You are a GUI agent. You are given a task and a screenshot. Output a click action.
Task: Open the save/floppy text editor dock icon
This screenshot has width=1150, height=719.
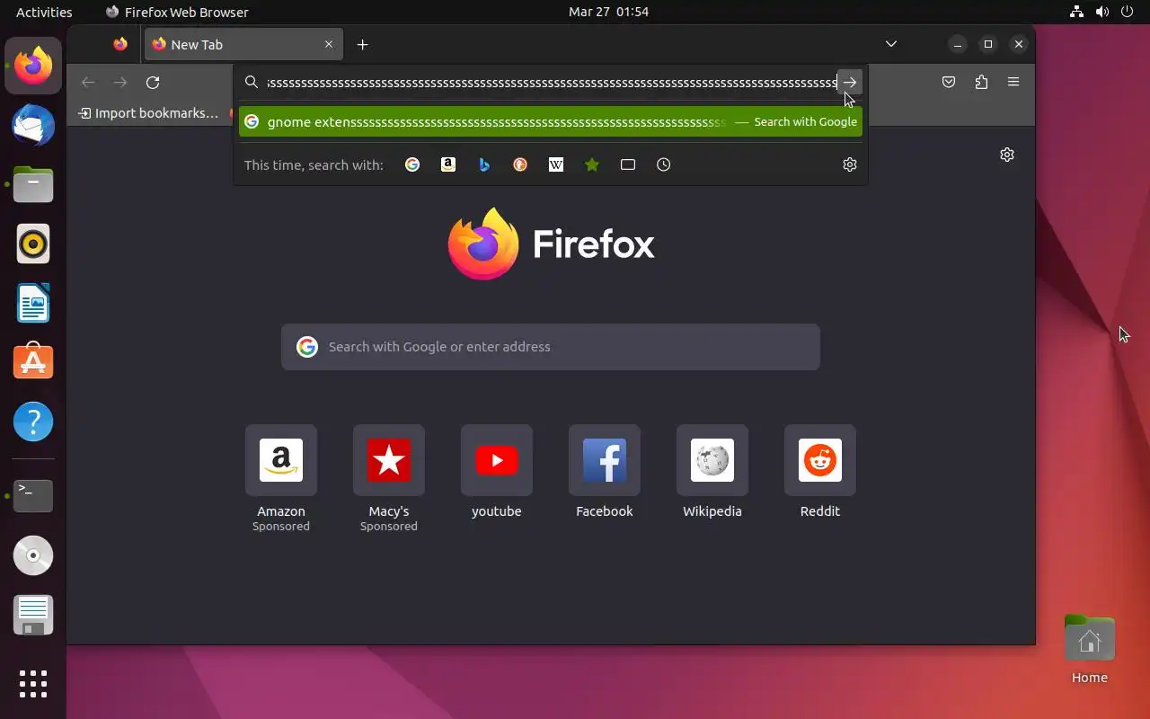[x=33, y=616]
